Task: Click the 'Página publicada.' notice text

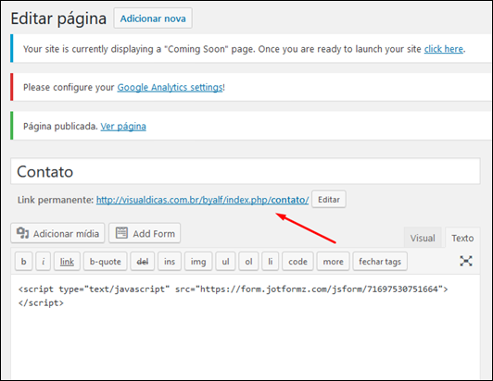Action: [60, 126]
